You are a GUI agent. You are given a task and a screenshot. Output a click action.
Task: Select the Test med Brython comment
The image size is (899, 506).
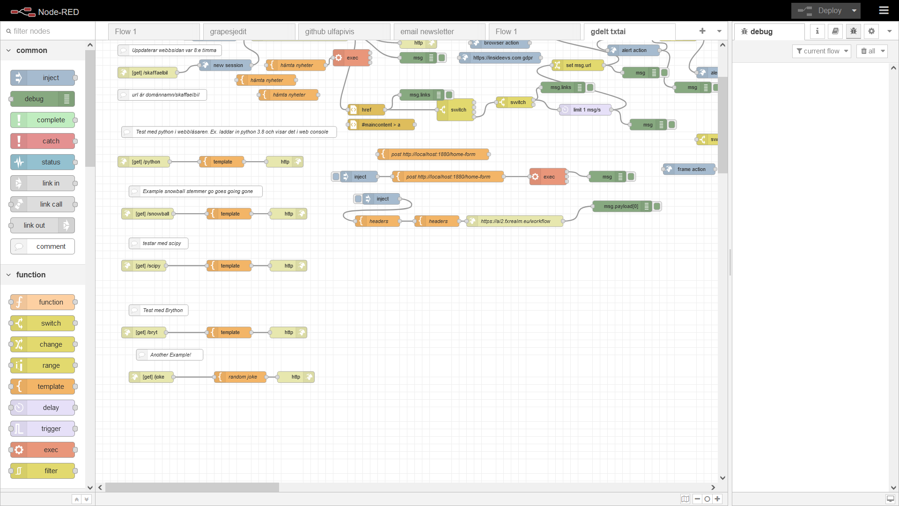(158, 310)
